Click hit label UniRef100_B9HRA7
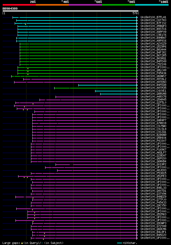 153,38
